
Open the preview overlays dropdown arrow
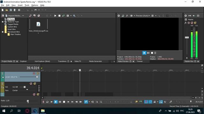(156, 16)
